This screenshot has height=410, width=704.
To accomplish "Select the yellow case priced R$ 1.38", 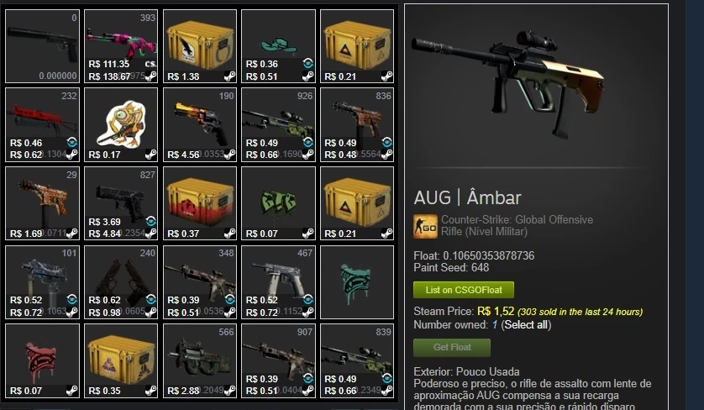I will (x=200, y=46).
